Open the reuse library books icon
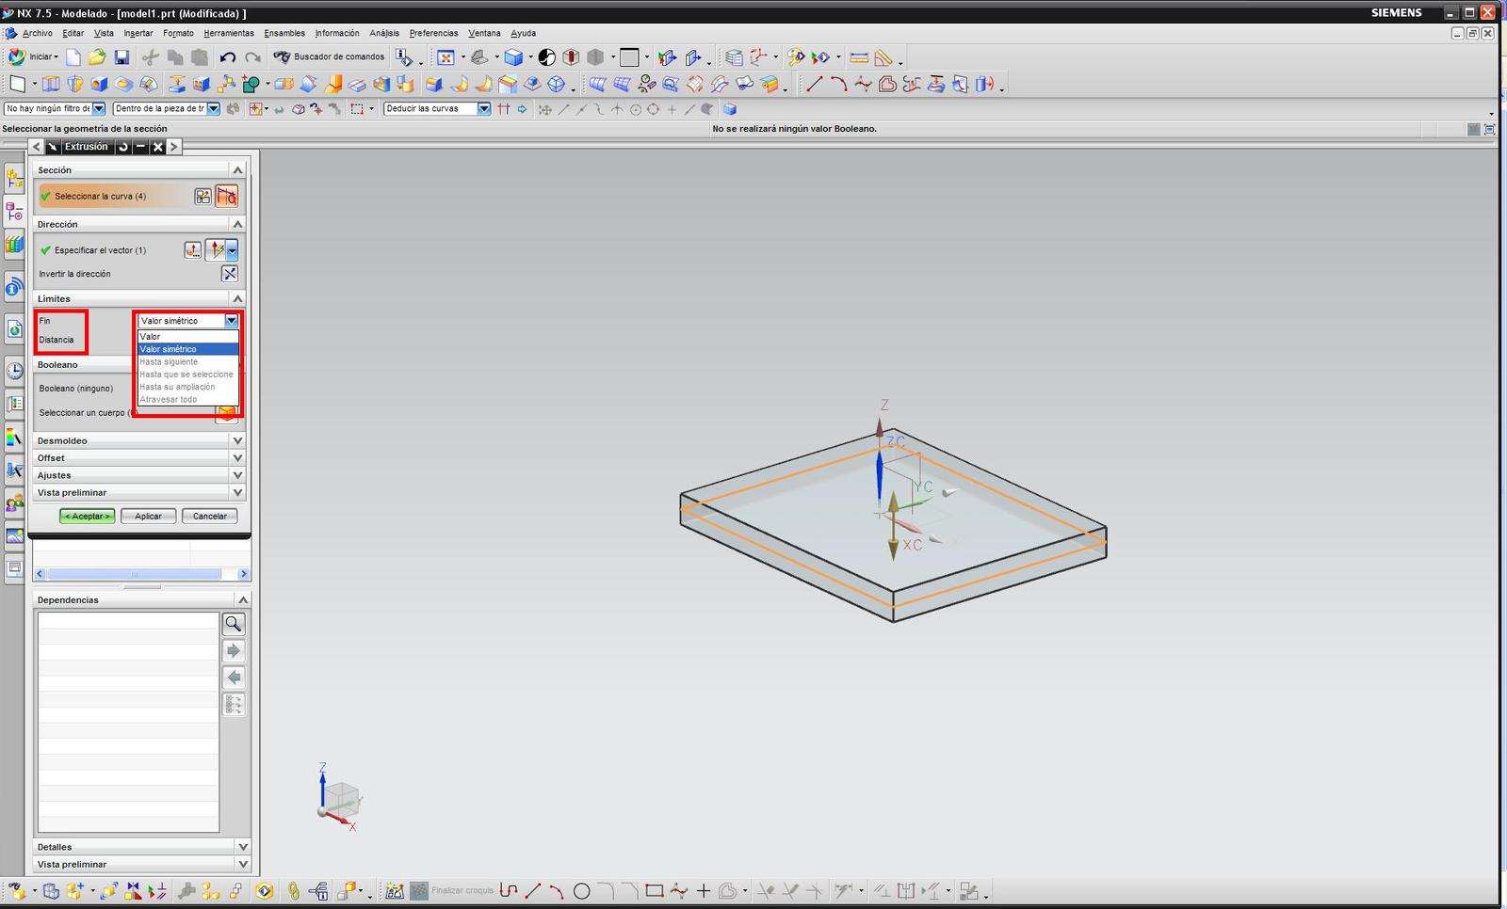The width and height of the screenshot is (1507, 909). coord(14,246)
